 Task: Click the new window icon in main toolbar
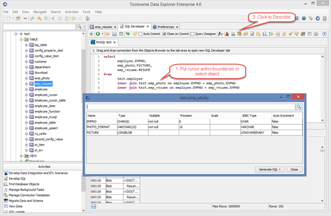[8, 18]
